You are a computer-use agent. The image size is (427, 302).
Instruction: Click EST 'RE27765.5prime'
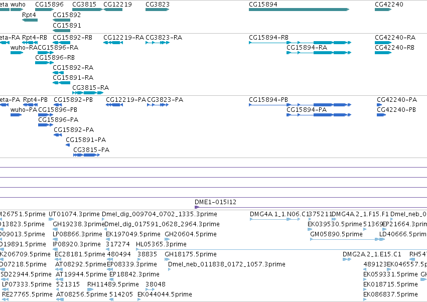click(x=27, y=294)
